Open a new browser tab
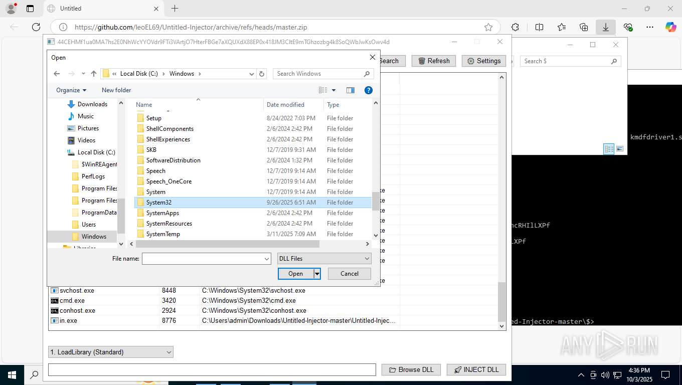 175,9
